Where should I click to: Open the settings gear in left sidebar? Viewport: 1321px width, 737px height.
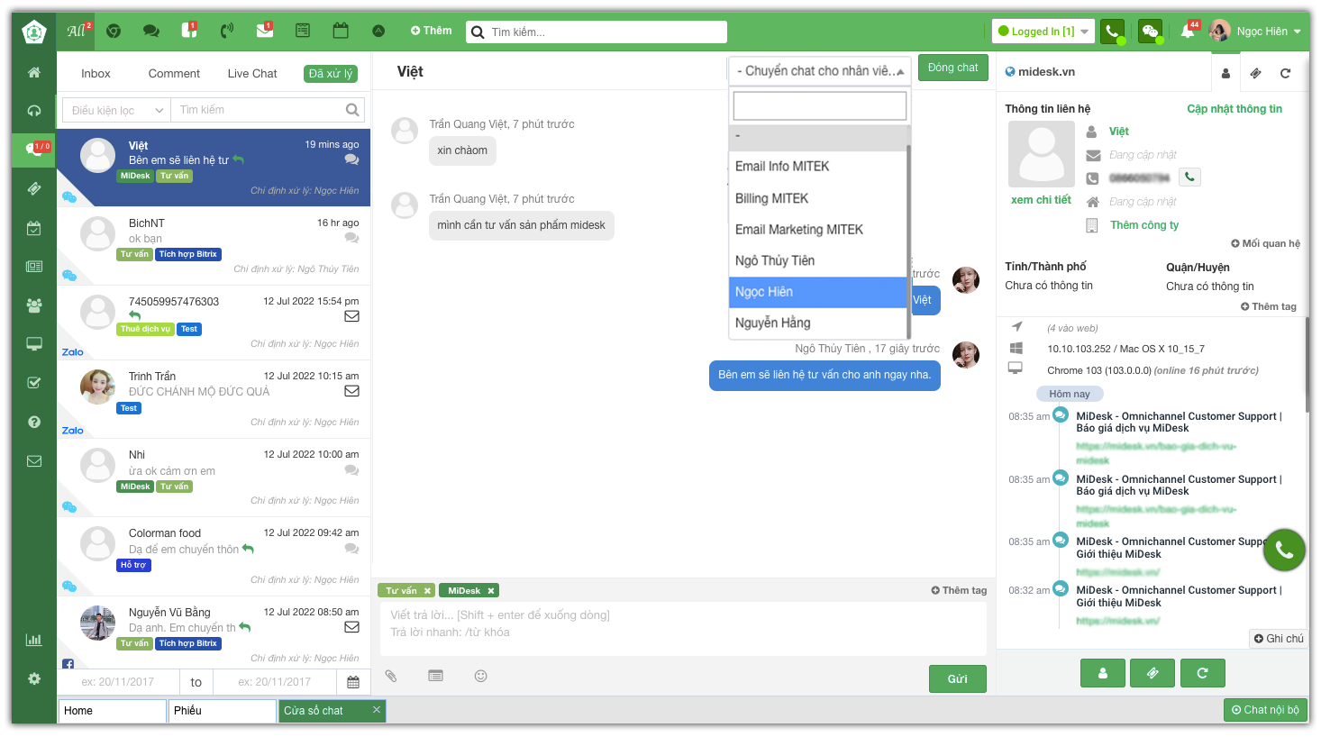pos(34,678)
